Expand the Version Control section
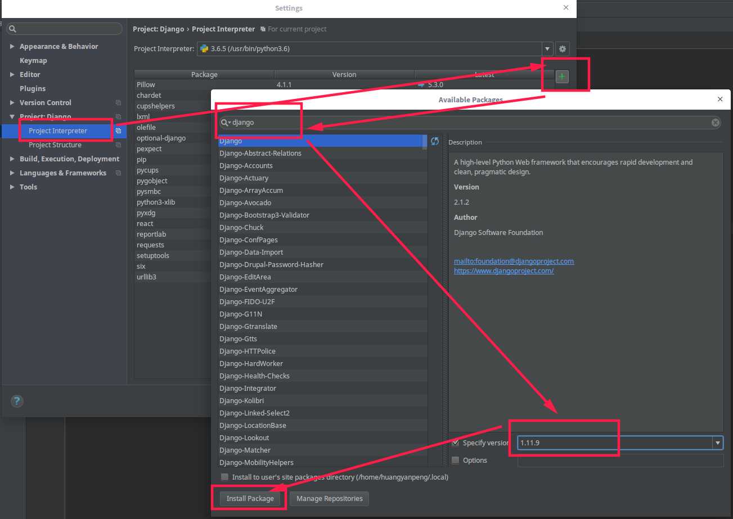The height and width of the screenshot is (519, 733). 12,103
